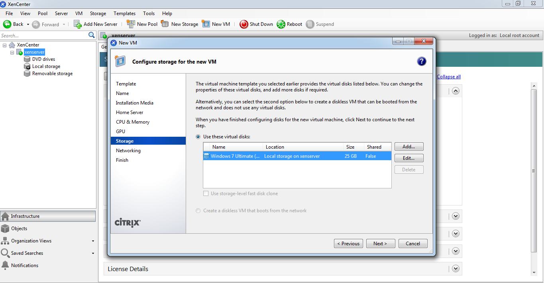Click the Notifications bell icon
Image resolution: width=544 pixels, height=283 pixels.
5,266
